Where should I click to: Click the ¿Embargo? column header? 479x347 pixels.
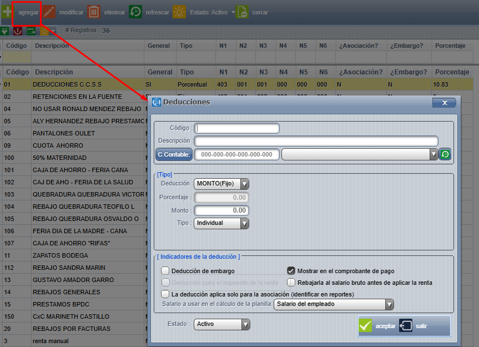[409, 72]
